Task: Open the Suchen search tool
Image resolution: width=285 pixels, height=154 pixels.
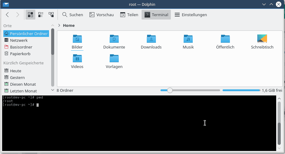Action: (72, 15)
